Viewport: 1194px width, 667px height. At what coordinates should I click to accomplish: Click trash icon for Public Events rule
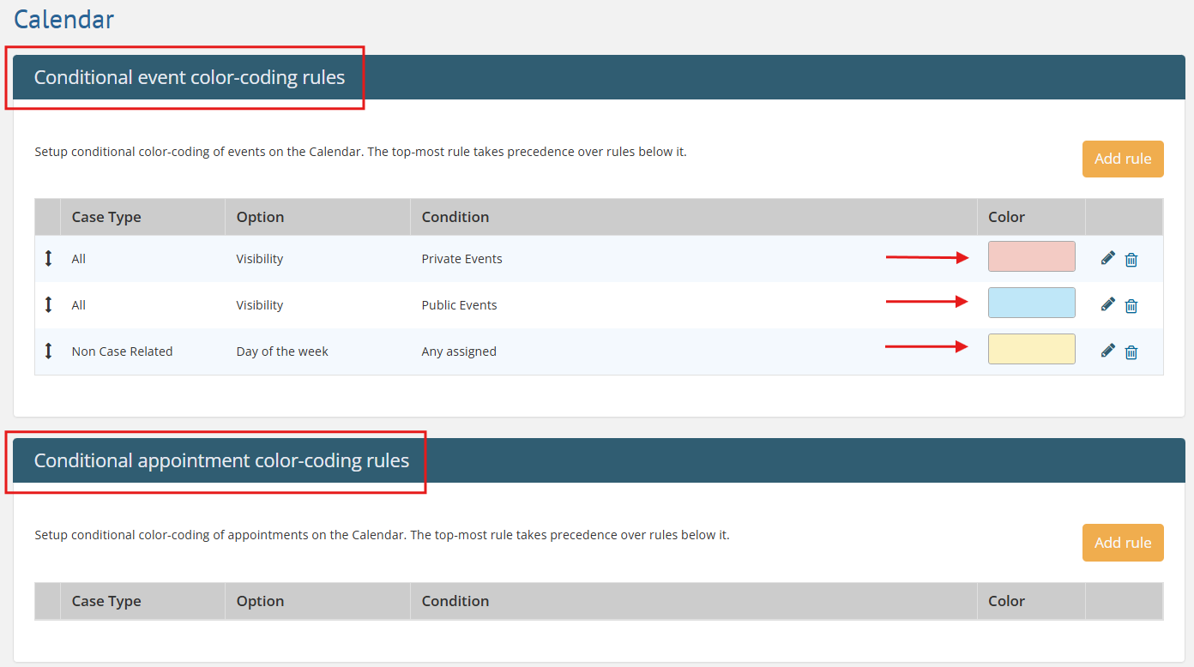pos(1131,305)
